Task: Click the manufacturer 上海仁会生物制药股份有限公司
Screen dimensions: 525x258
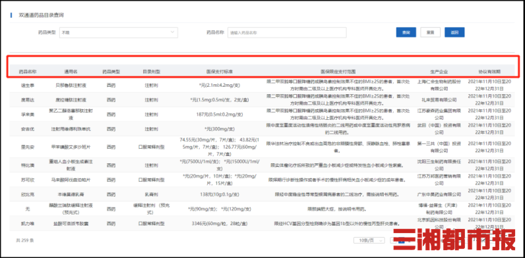Action: [x=439, y=86]
